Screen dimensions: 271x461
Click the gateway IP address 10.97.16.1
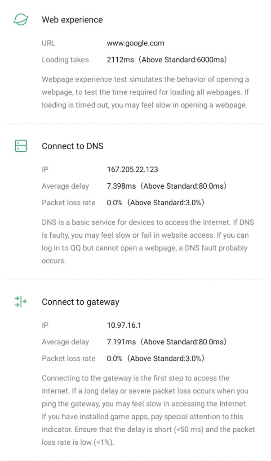[x=124, y=325]
